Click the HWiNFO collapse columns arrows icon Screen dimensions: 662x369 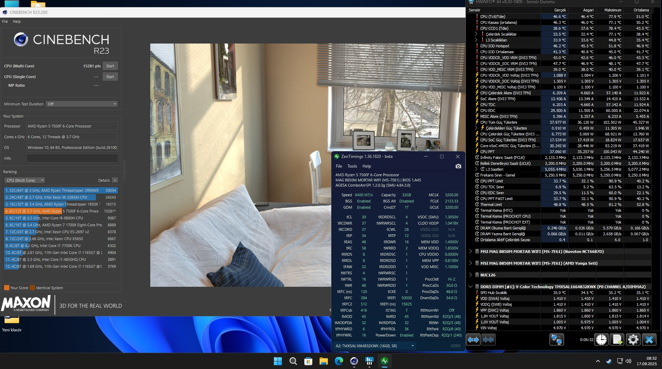point(488,340)
